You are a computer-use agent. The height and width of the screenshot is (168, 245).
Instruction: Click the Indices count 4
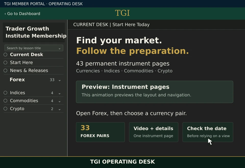coord(52,93)
